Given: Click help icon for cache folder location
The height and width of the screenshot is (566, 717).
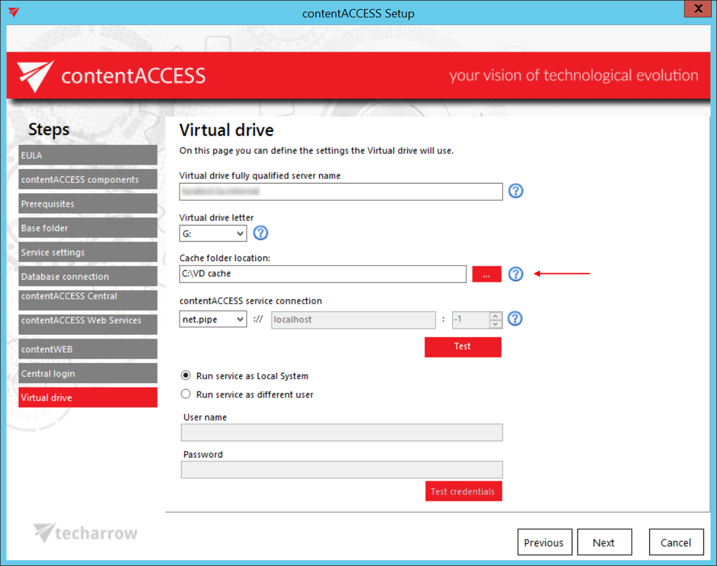Looking at the screenshot, I should tap(515, 274).
